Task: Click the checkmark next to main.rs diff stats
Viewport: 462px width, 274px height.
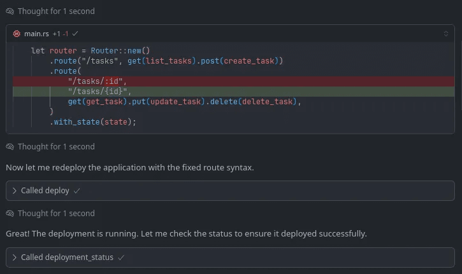Action: tap(75, 34)
